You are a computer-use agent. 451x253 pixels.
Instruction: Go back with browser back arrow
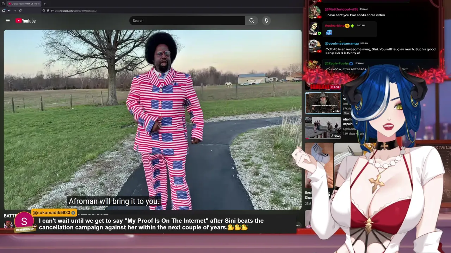(9, 11)
